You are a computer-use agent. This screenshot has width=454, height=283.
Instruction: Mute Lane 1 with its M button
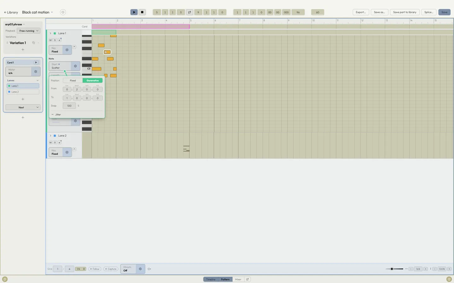tap(50, 40)
